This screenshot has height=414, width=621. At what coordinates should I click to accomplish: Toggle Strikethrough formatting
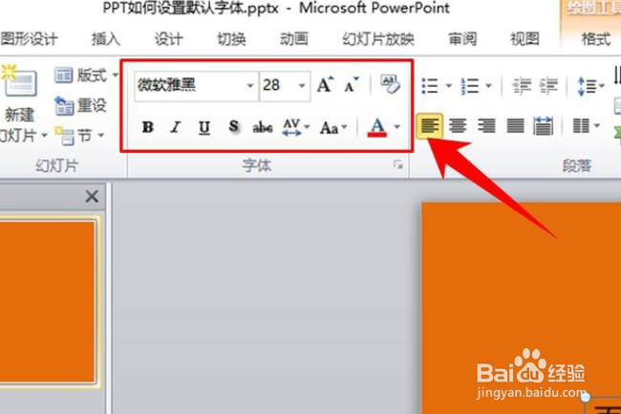coord(263,127)
